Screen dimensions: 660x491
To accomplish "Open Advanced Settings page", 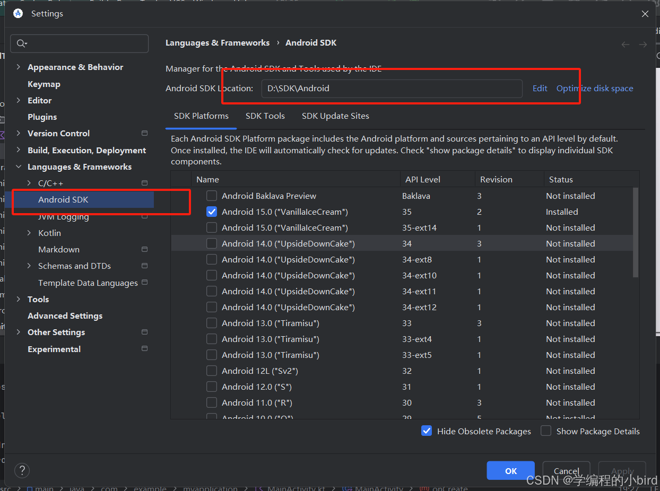I will (65, 315).
